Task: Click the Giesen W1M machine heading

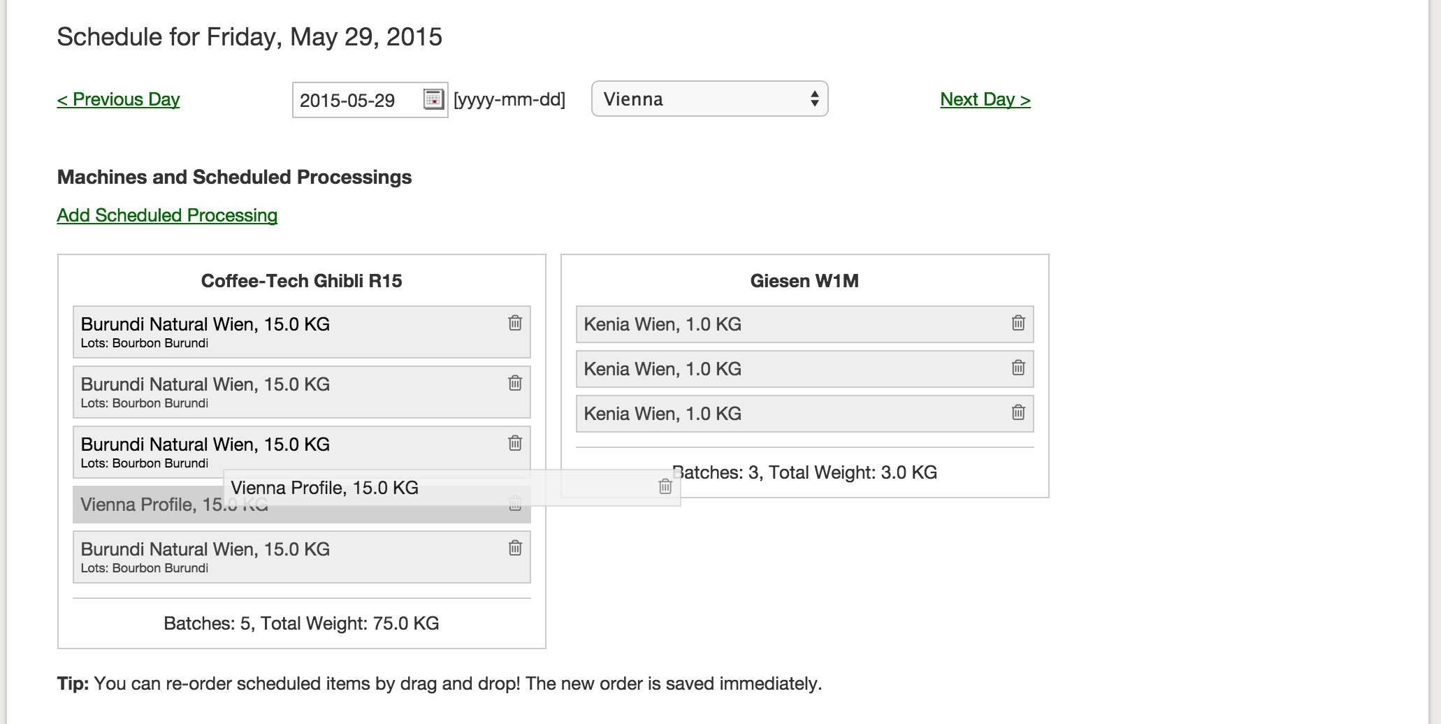Action: 804,281
